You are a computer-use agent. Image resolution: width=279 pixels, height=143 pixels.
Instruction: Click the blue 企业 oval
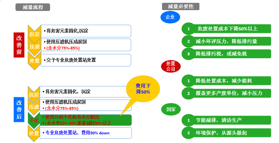(x=170, y=17)
